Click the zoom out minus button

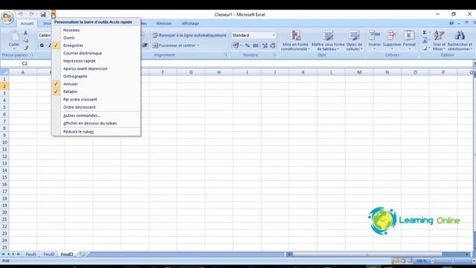pyautogui.click(x=433, y=261)
